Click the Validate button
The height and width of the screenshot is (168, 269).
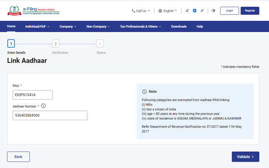[245, 156]
